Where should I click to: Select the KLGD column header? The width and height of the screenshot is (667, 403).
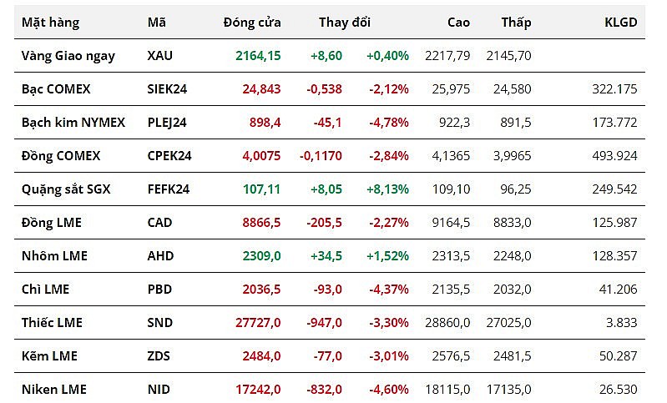point(620,23)
